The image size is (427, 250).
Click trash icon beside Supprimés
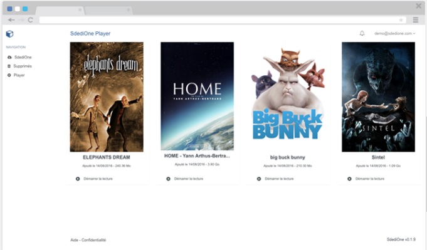(x=9, y=66)
